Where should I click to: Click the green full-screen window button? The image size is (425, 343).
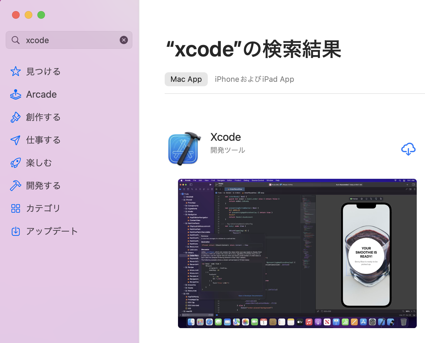coord(41,15)
